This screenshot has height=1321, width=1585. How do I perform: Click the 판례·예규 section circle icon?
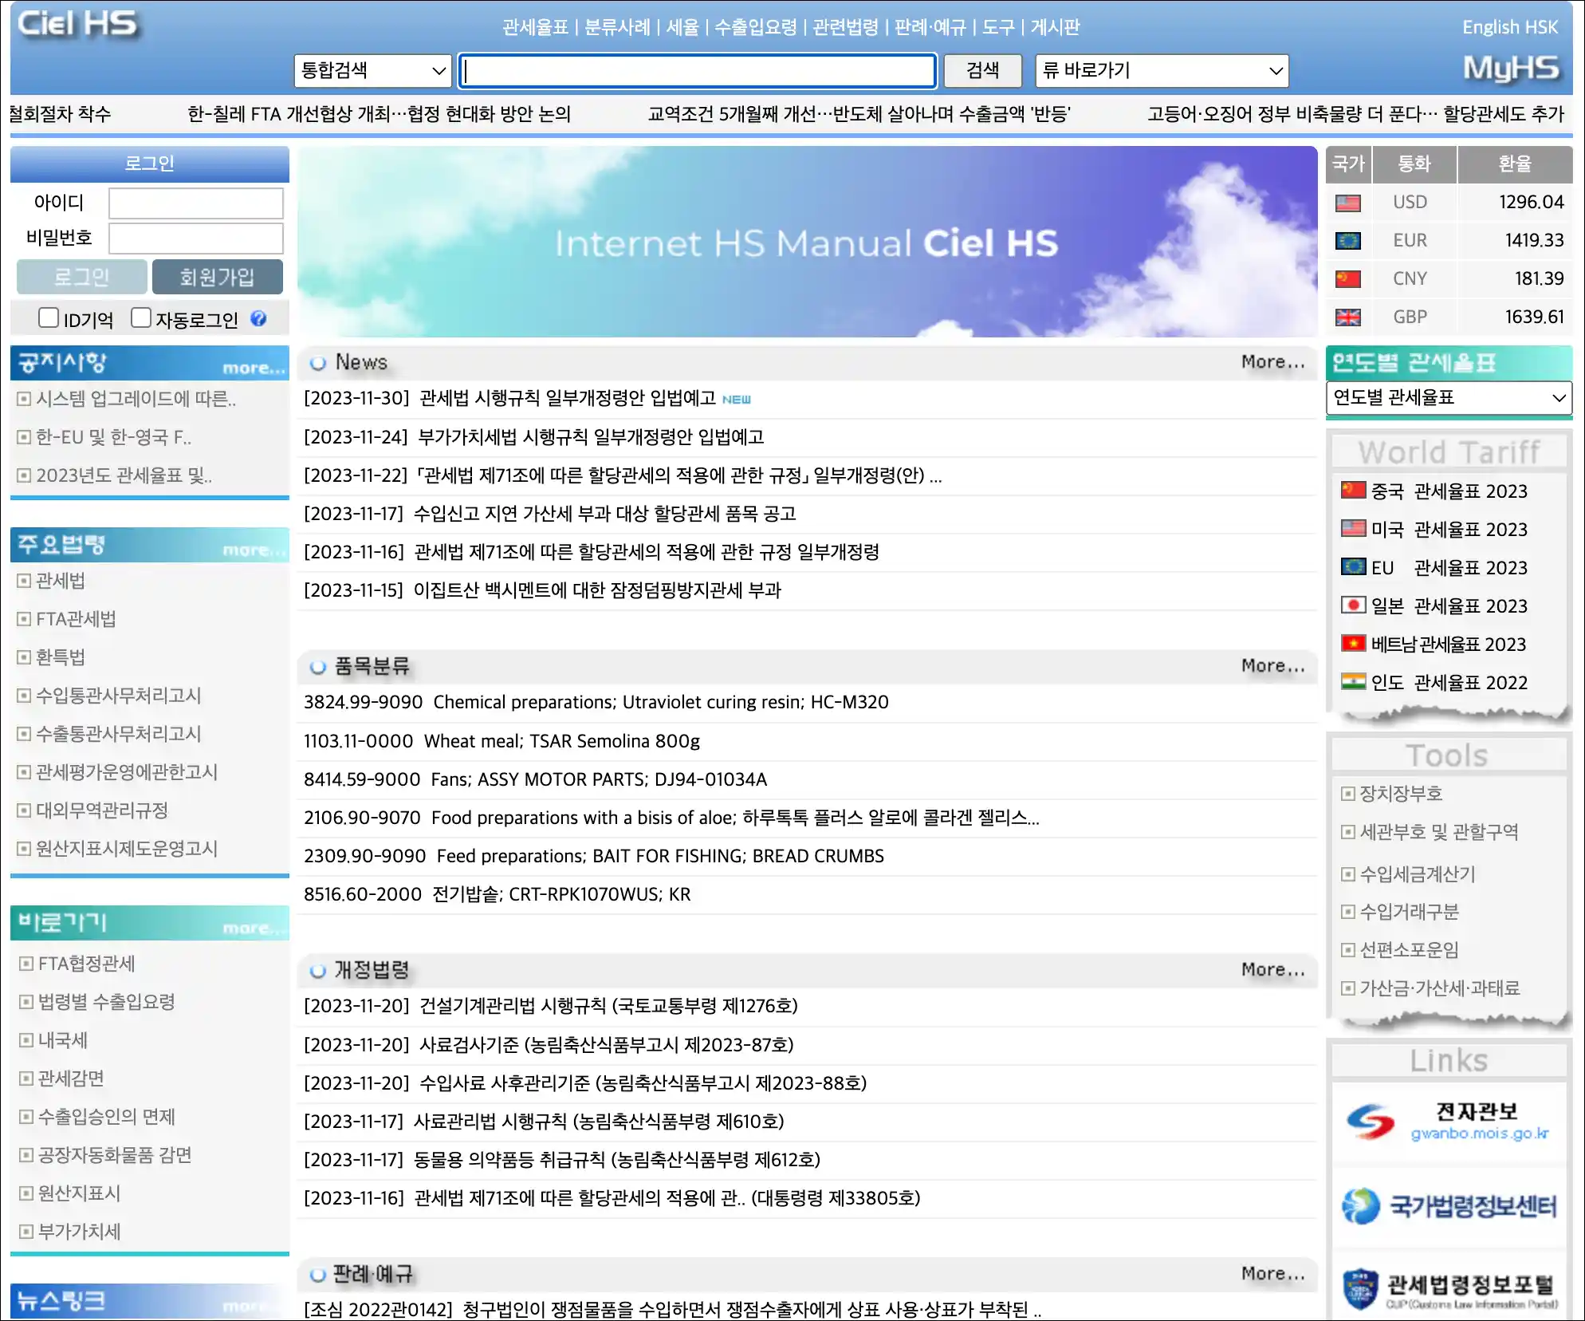coord(318,1275)
